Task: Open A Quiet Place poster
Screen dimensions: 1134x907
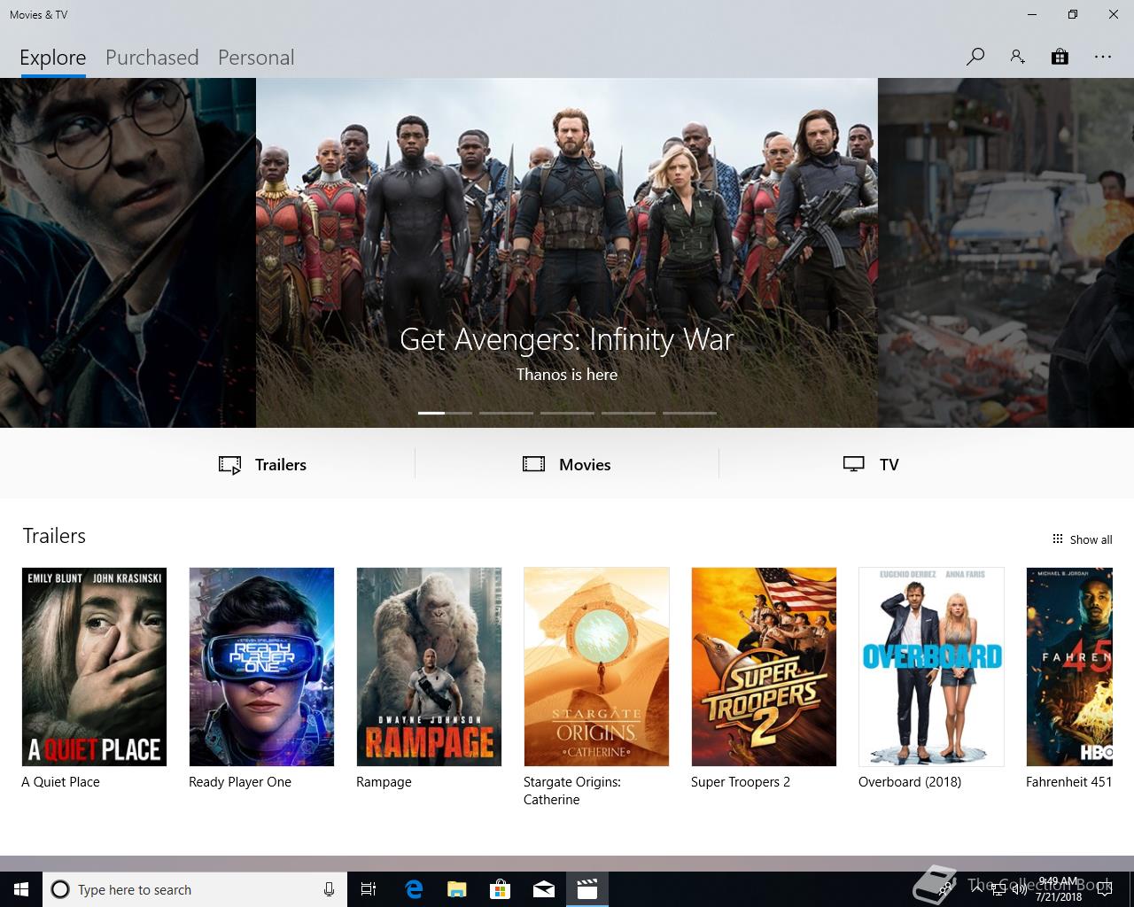Action: 94,667
